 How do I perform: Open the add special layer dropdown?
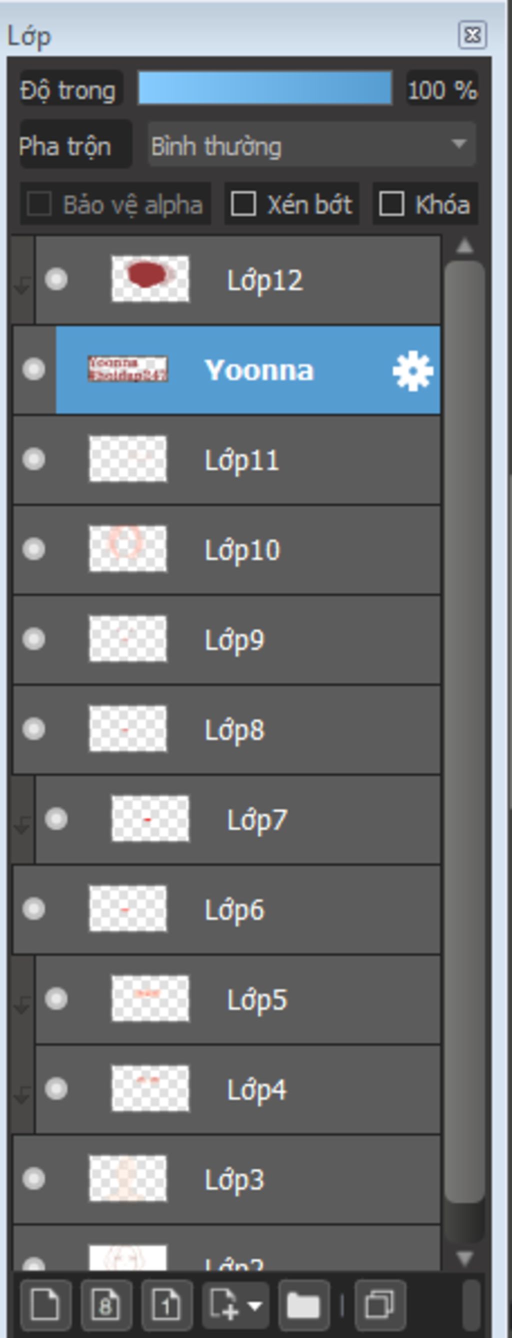tap(235, 1304)
